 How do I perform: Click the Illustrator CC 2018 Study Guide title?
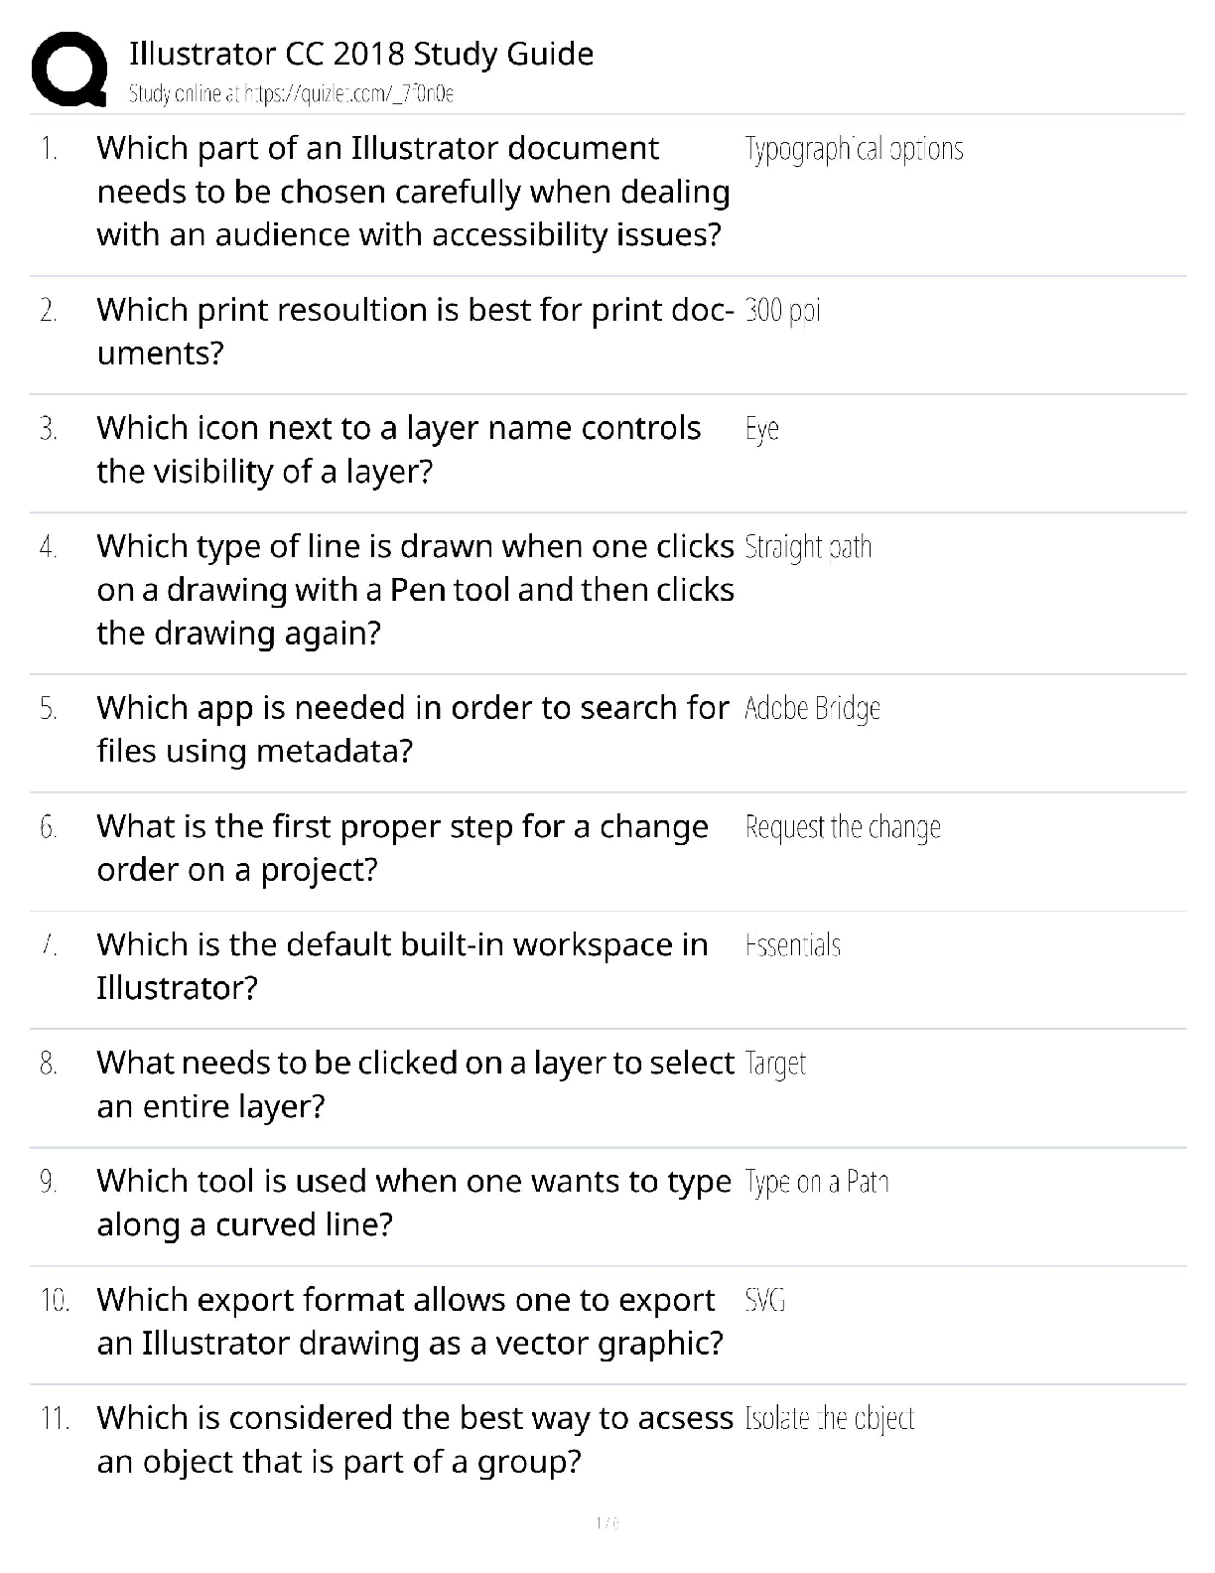361,54
